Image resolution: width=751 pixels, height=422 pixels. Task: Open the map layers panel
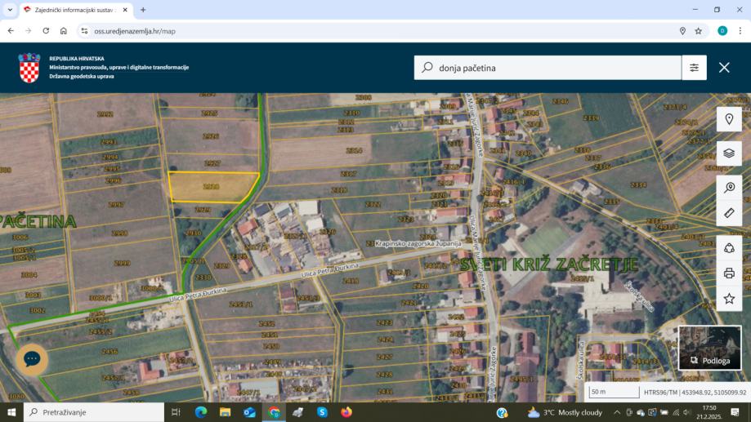tap(729, 153)
